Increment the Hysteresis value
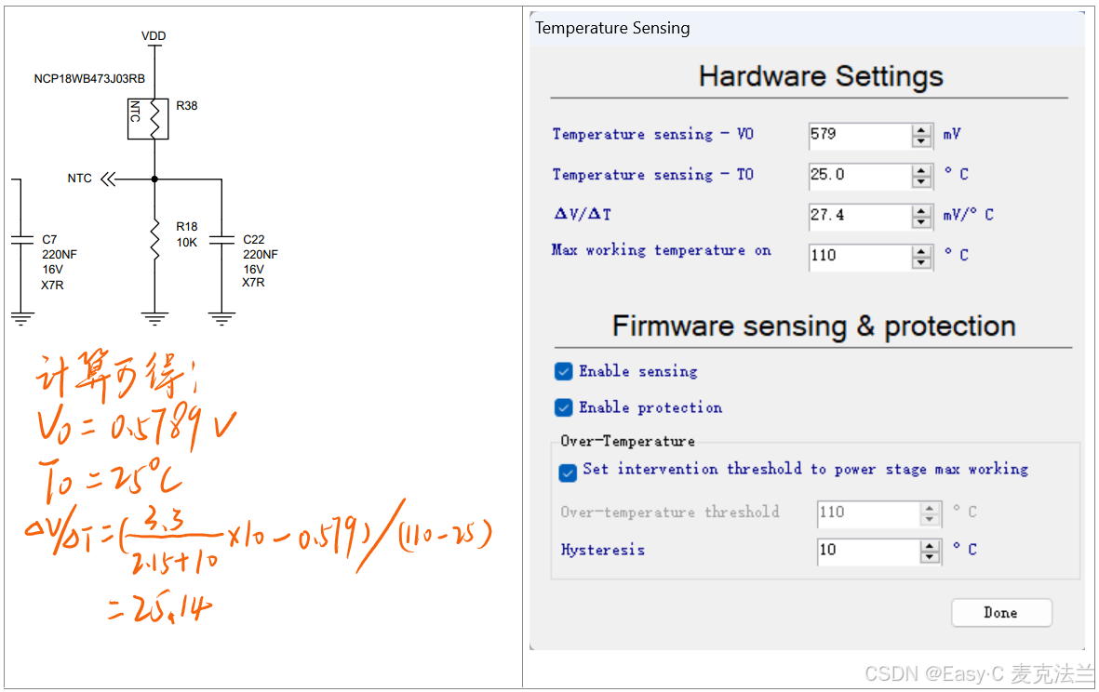The image size is (1099, 692). [x=929, y=547]
